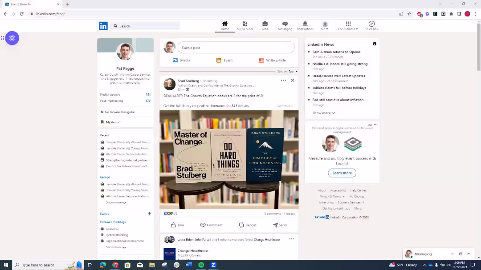
Task: Open Council for Advancement recent group
Action: (x=128, y=166)
